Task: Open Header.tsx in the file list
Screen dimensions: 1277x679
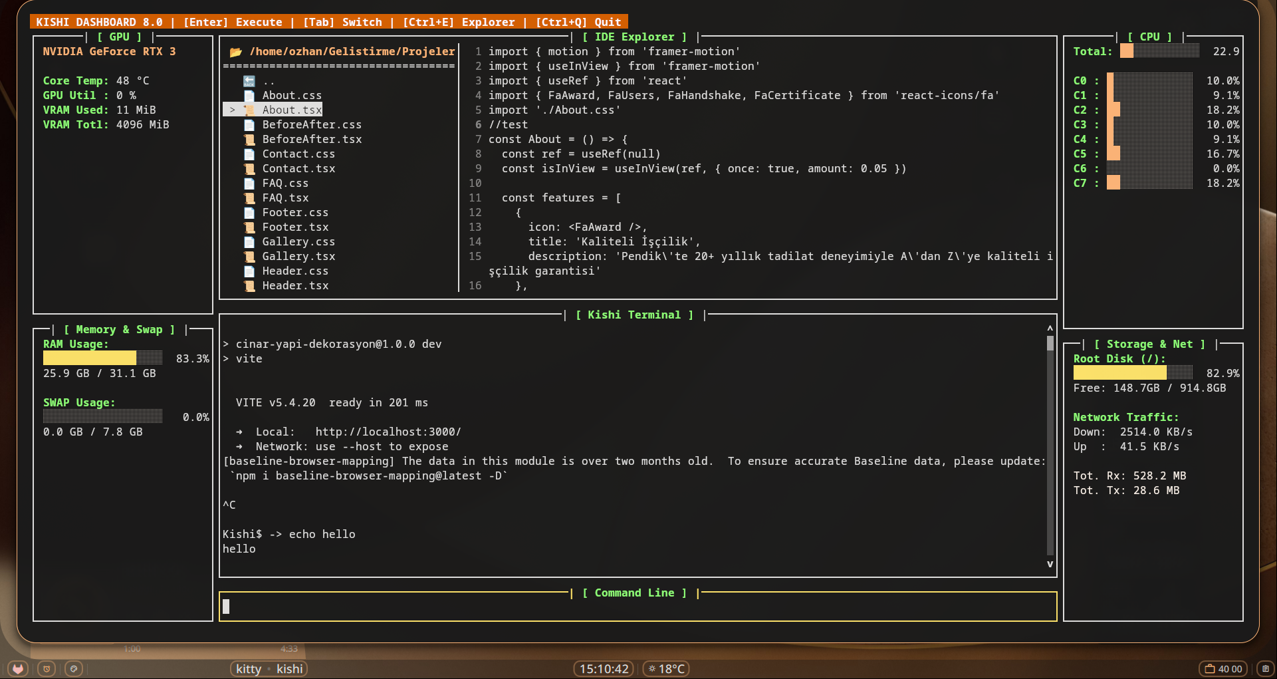Action: (x=295, y=286)
